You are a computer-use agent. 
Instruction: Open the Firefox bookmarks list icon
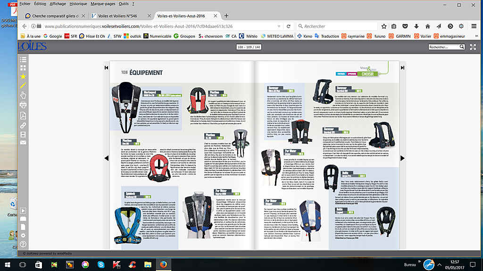tap(394, 26)
